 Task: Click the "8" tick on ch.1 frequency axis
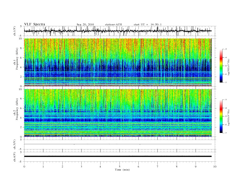pos(21,48)
